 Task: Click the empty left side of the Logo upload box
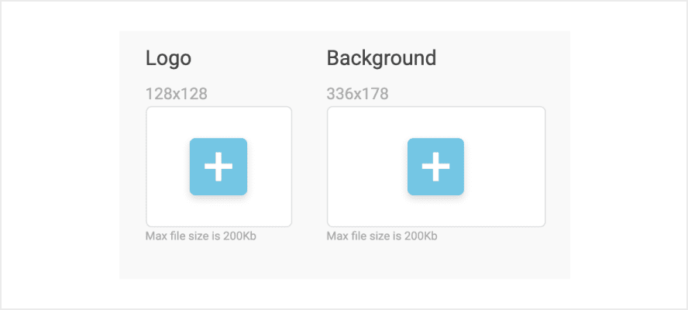[x=167, y=167]
